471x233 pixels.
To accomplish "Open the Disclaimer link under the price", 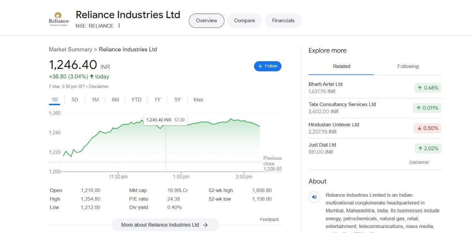I will pos(99,87).
